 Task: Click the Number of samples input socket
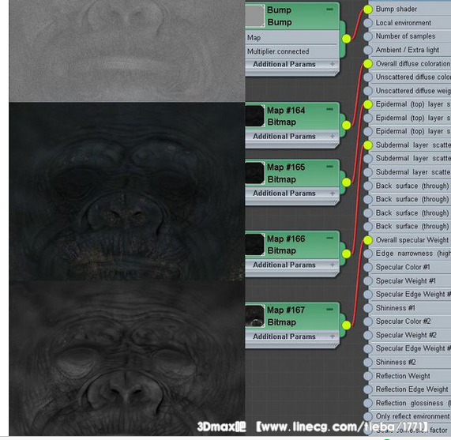coord(368,36)
